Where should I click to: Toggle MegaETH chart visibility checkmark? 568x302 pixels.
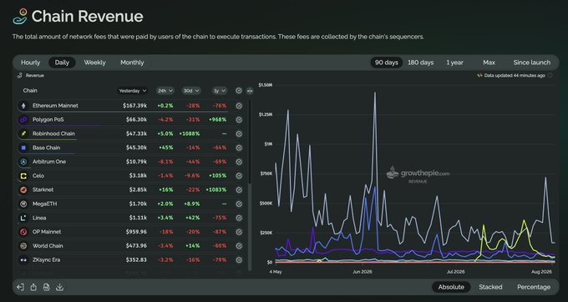[239, 204]
